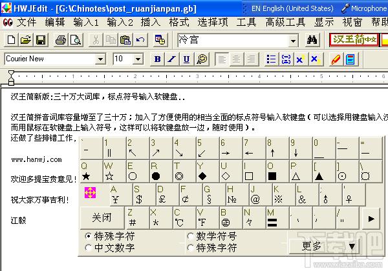This screenshot has height=271, width=388.
Task: Open the 显示 menu
Action: [324, 23]
